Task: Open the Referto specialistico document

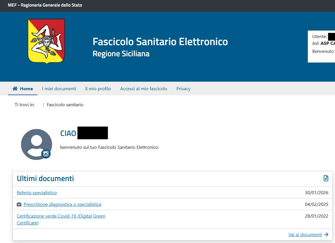Action: [37, 192]
